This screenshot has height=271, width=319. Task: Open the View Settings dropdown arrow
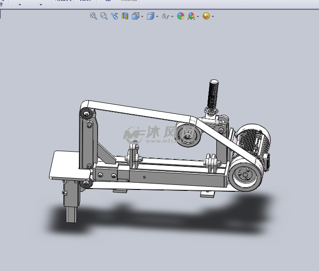213,16
